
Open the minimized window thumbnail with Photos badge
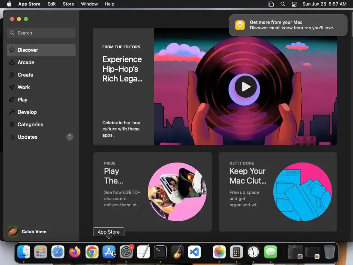pyautogui.click(x=312, y=252)
